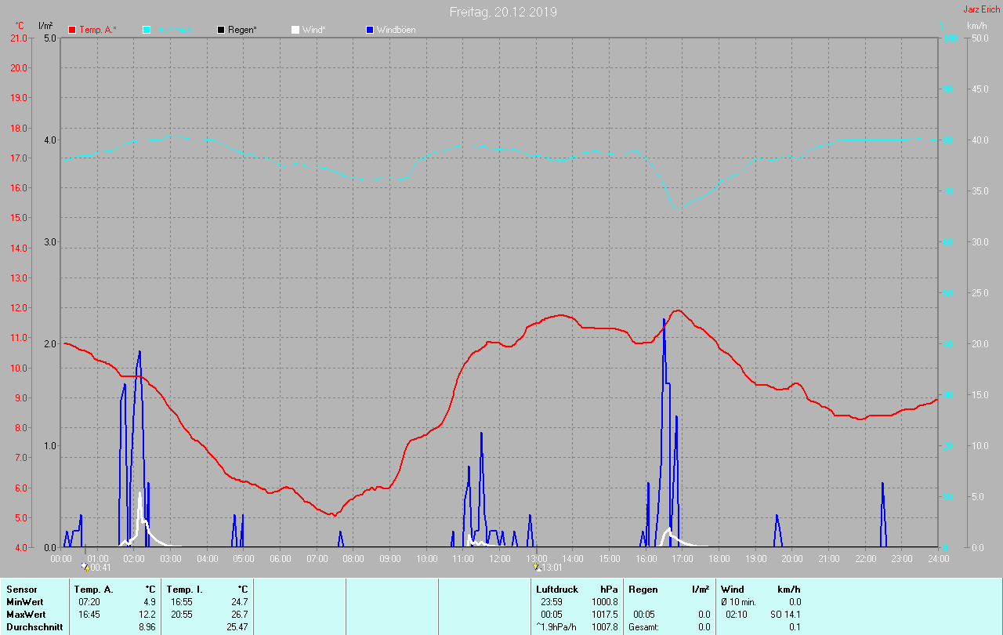Click the marker icon beside 00:41
Image resolution: width=1003 pixels, height=635 pixels.
[85, 566]
